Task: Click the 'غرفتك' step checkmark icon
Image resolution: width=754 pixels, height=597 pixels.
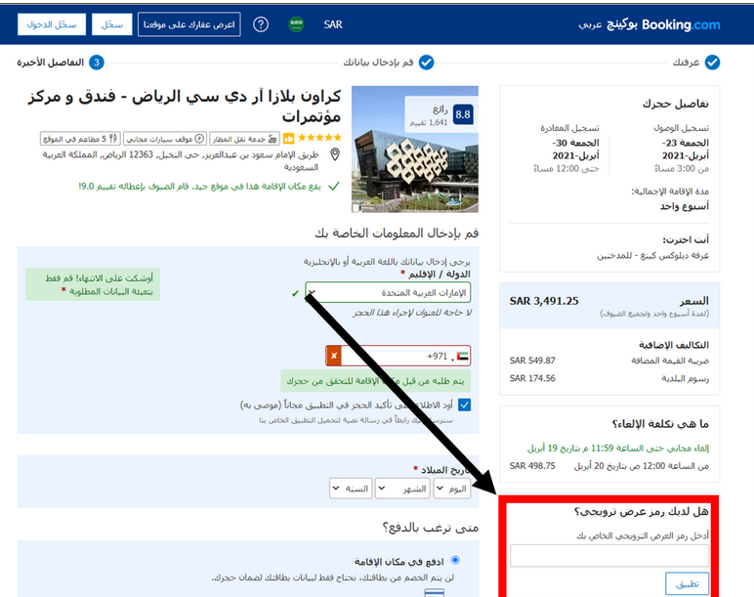Action: click(x=712, y=63)
